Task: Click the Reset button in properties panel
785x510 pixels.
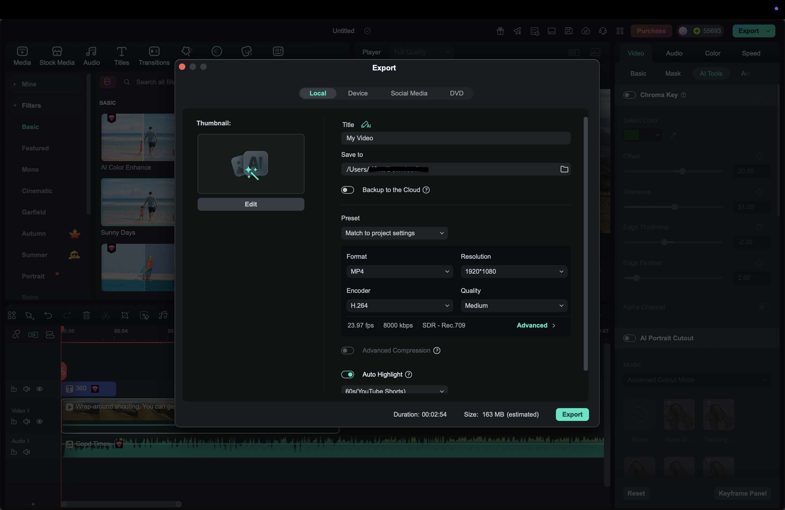Action: click(x=636, y=493)
